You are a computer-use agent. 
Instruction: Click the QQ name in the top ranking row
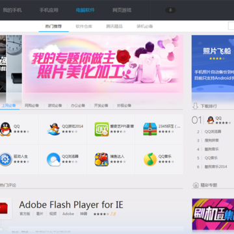coord(218,118)
